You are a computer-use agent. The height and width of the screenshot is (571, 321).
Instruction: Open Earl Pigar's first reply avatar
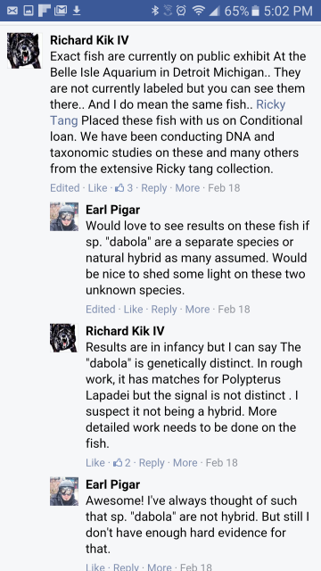[x=64, y=217]
